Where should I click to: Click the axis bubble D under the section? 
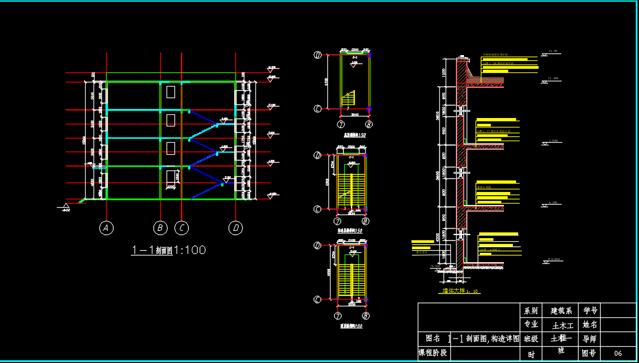tap(235, 228)
